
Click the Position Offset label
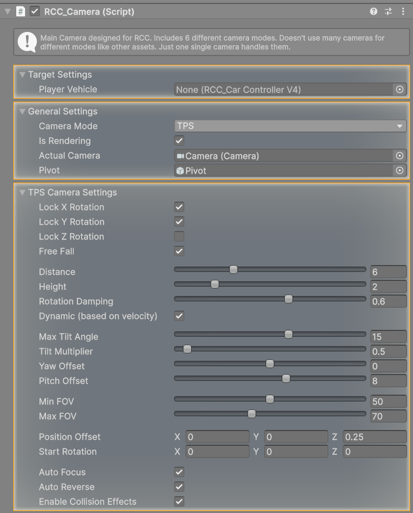[x=69, y=437]
